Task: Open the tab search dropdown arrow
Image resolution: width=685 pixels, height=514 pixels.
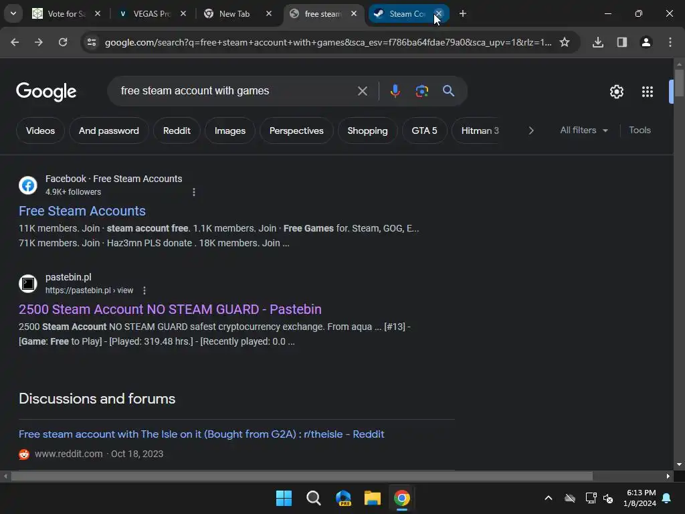Action: pyautogui.click(x=13, y=13)
